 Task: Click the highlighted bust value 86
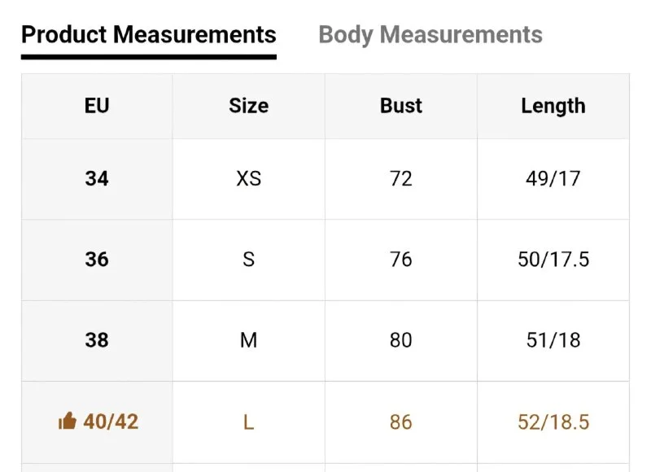401,422
